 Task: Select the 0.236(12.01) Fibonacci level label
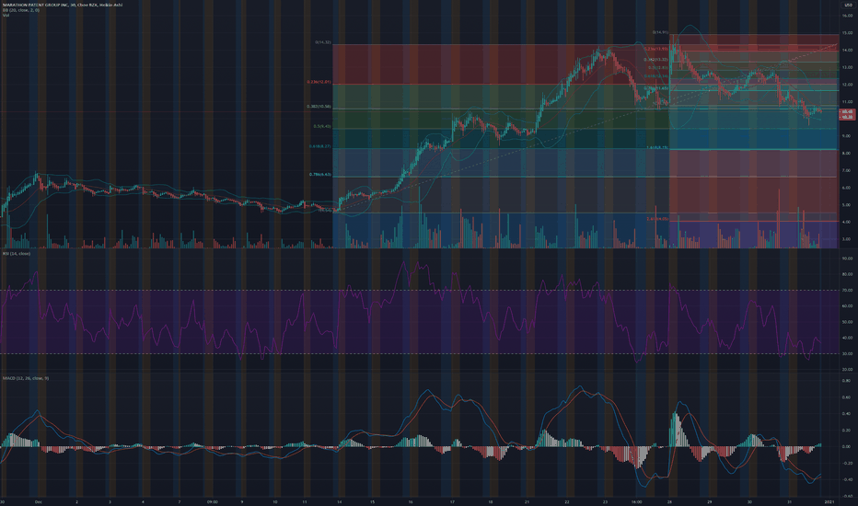point(319,82)
